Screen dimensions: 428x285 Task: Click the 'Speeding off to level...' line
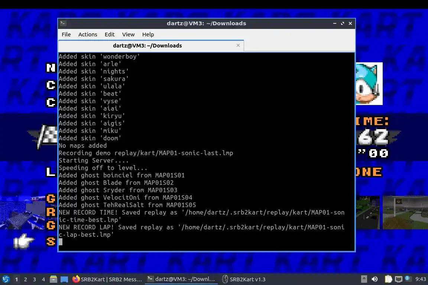[103, 168]
